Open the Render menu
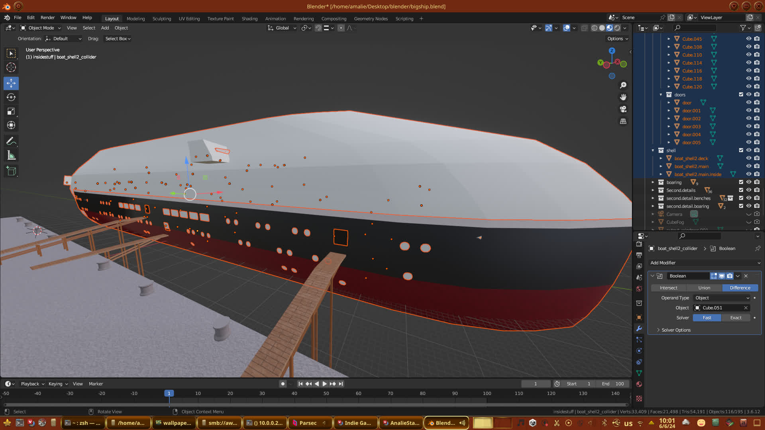The height and width of the screenshot is (430, 765). point(47,18)
